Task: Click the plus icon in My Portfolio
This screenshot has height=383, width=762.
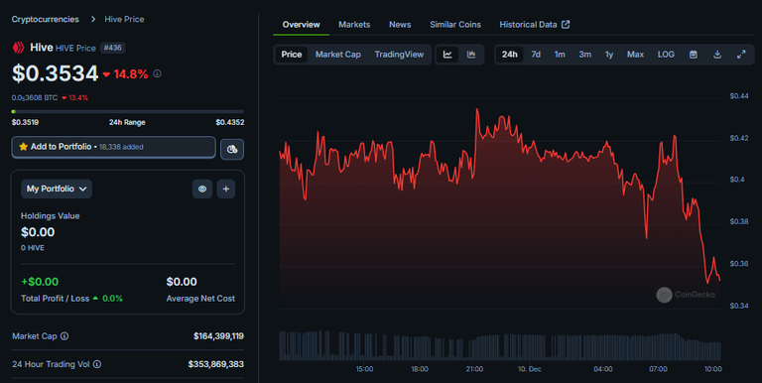Action: point(226,190)
